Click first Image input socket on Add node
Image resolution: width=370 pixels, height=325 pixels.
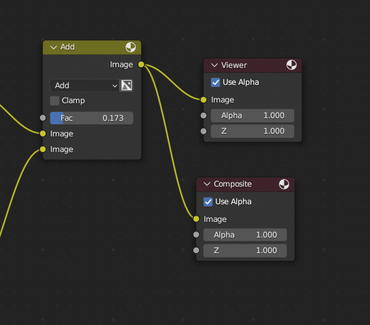click(x=43, y=134)
